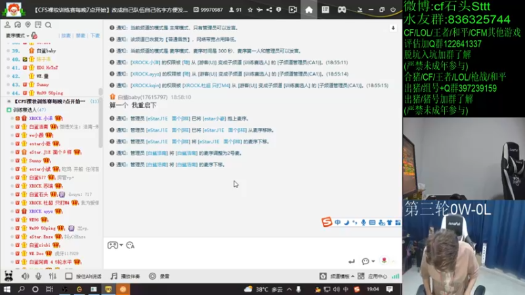The width and height of the screenshot is (525, 295).
Task: Click the user profile icon in sidebar toolbar
Action: (x=7, y=25)
